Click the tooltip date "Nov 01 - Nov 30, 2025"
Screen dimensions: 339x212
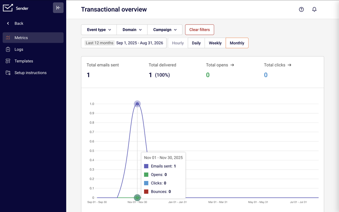click(x=164, y=158)
